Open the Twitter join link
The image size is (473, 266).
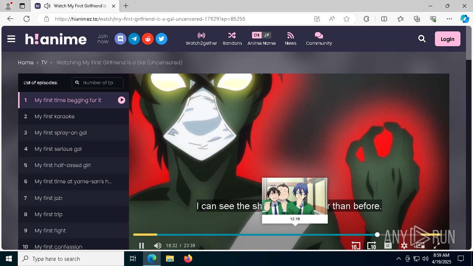click(161, 39)
